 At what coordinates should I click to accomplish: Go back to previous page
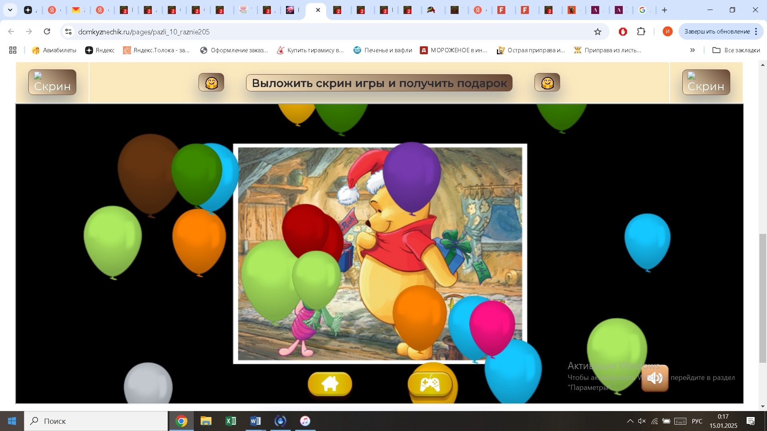coord(11,32)
